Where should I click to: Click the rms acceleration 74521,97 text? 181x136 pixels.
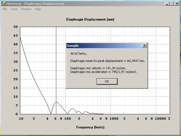click(104, 72)
